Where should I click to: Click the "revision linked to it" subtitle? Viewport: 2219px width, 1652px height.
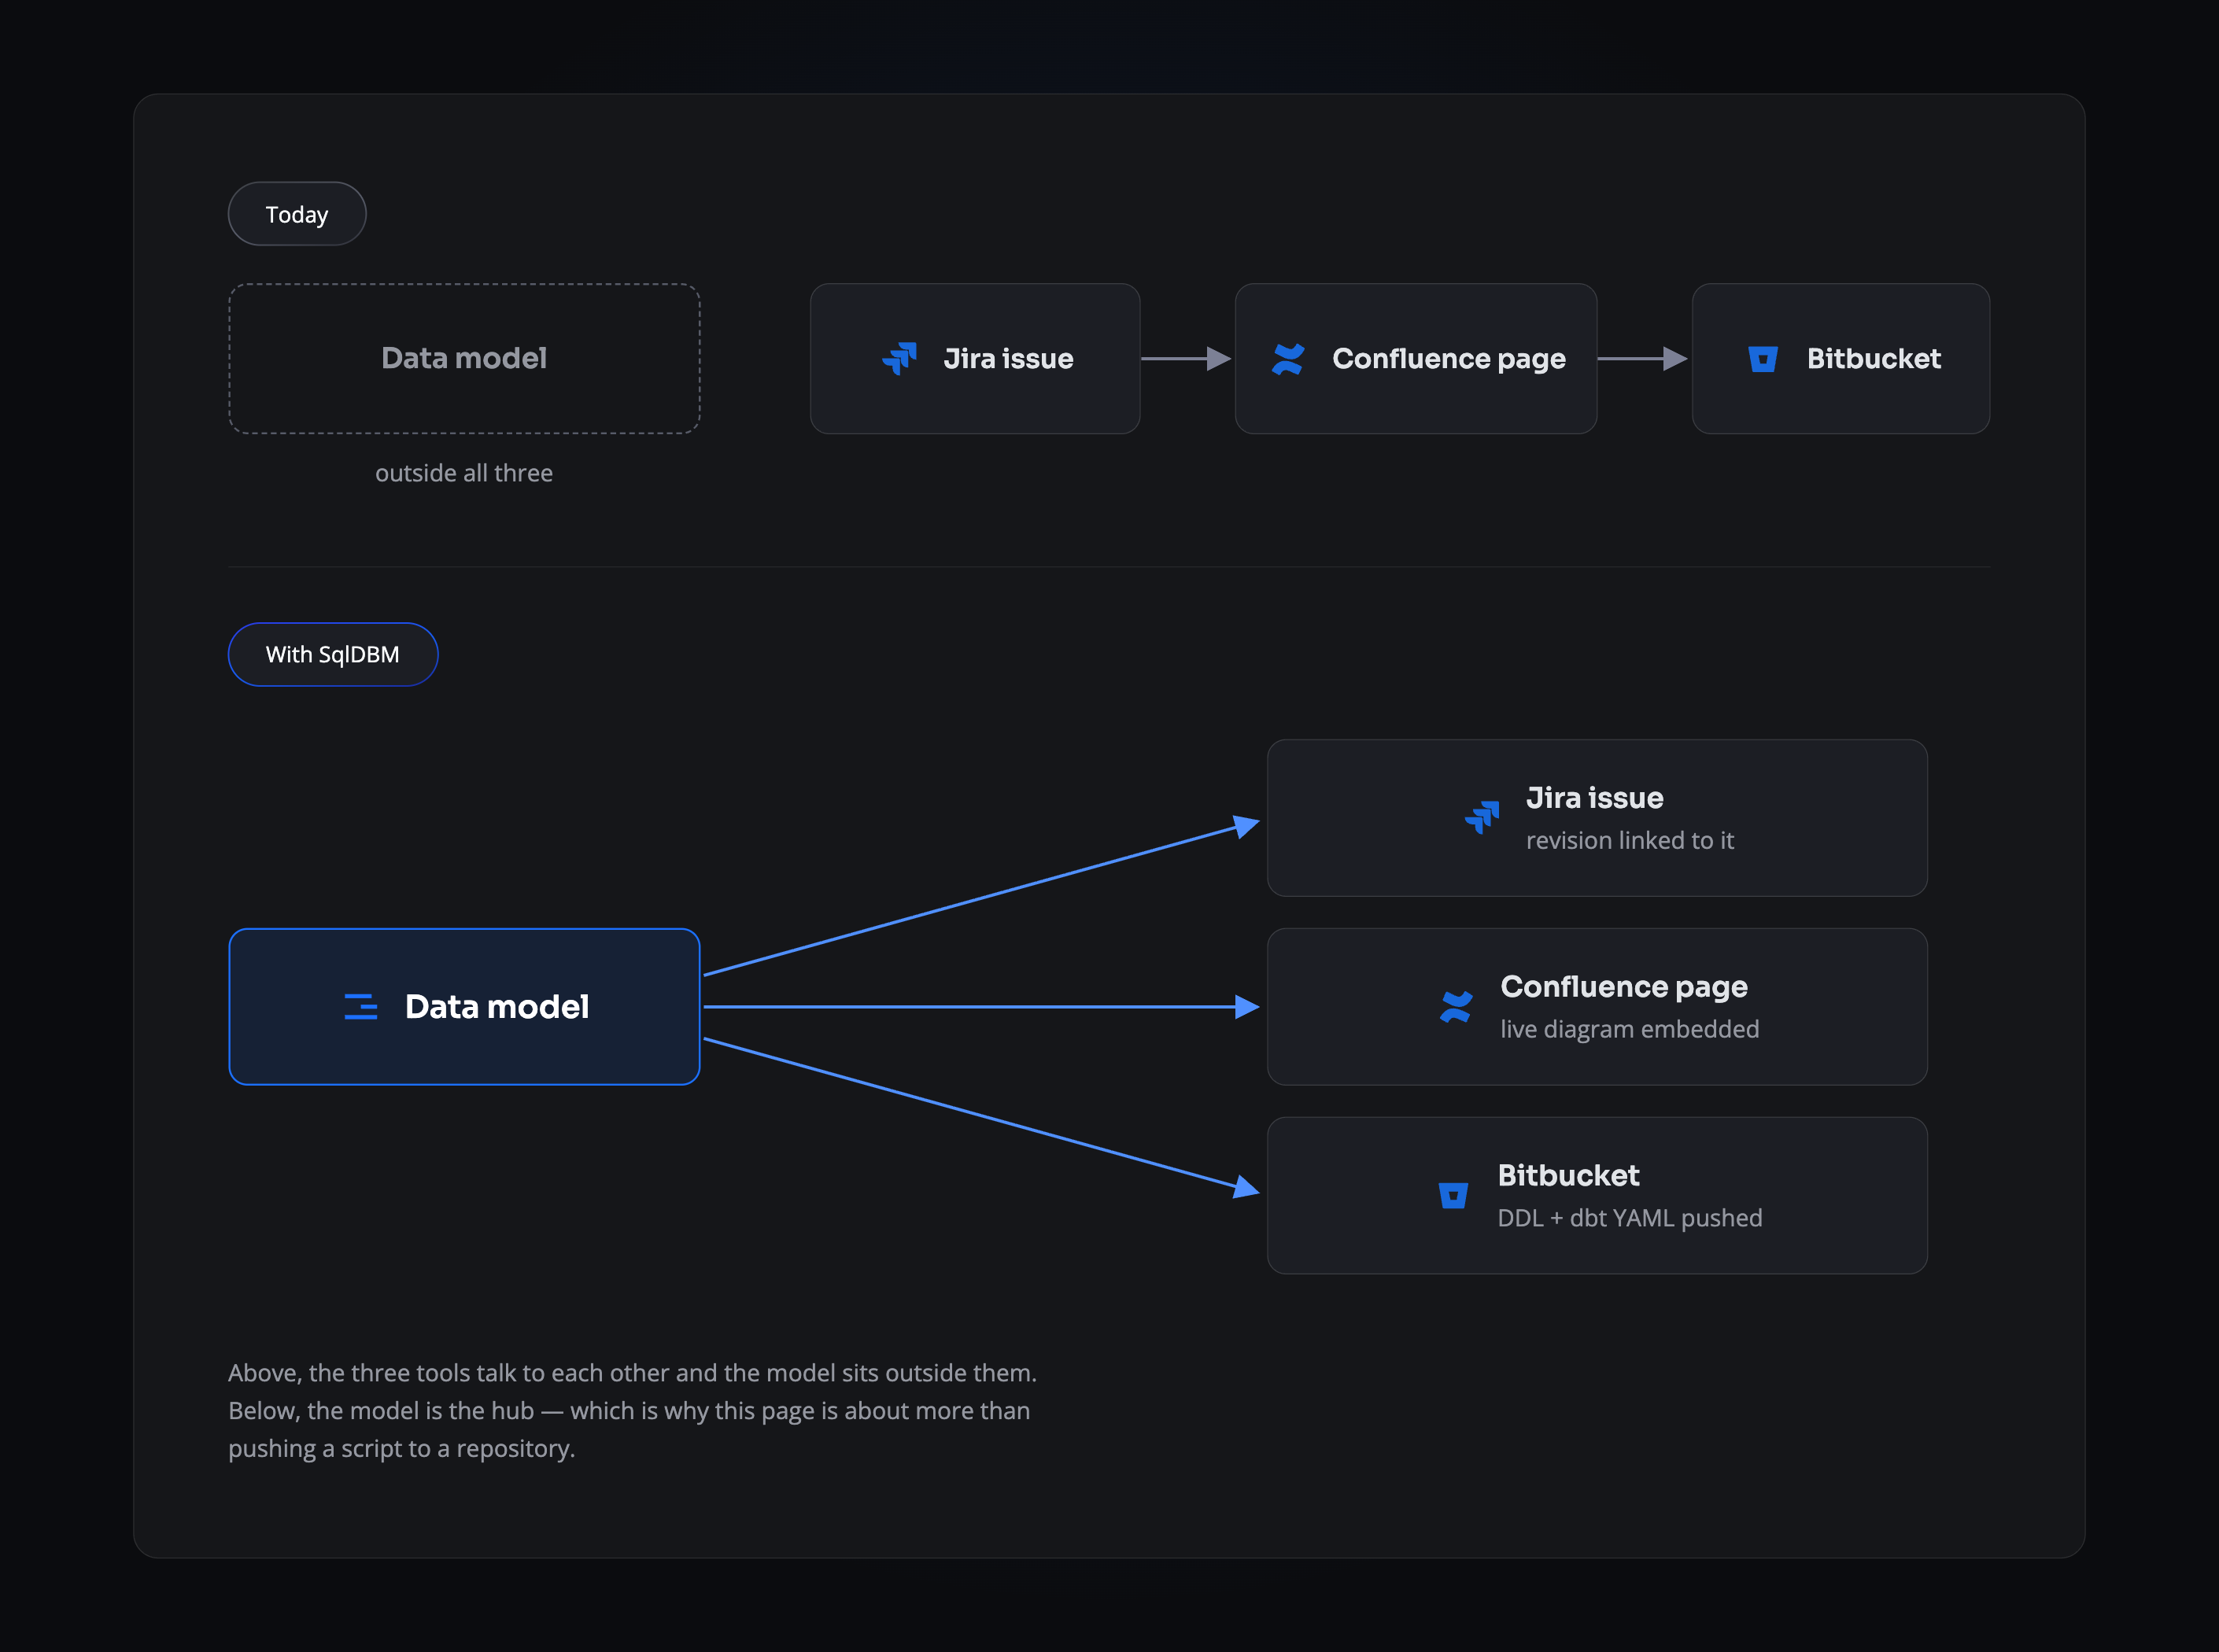1630,841
